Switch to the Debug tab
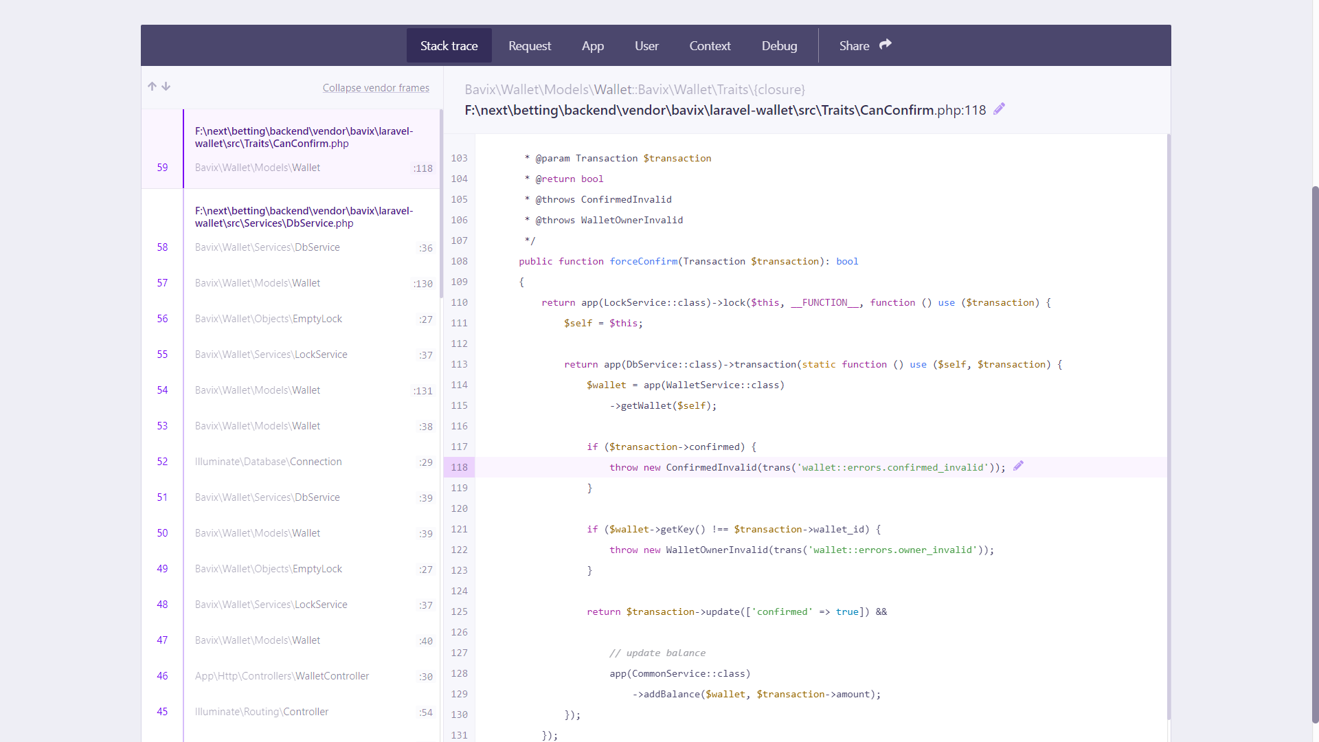The height and width of the screenshot is (742, 1319). pos(779,45)
